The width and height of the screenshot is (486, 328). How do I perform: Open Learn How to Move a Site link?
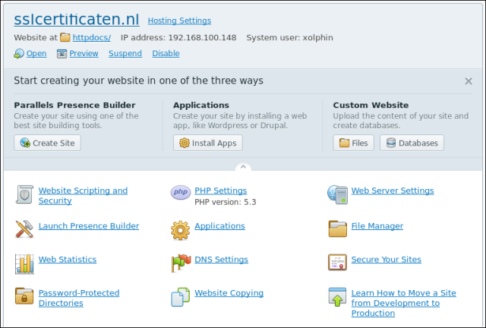[x=403, y=303]
